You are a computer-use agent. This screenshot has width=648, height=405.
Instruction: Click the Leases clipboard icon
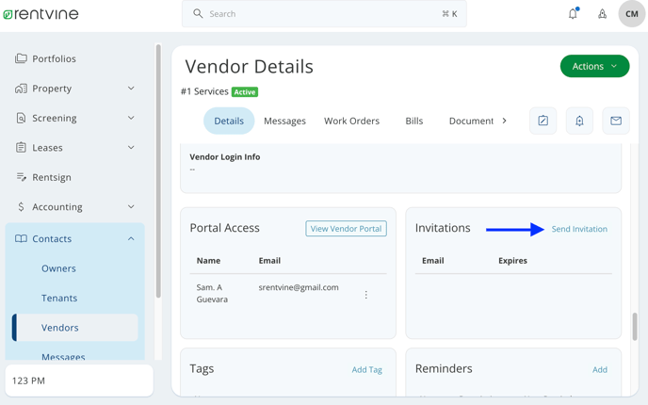pos(21,148)
